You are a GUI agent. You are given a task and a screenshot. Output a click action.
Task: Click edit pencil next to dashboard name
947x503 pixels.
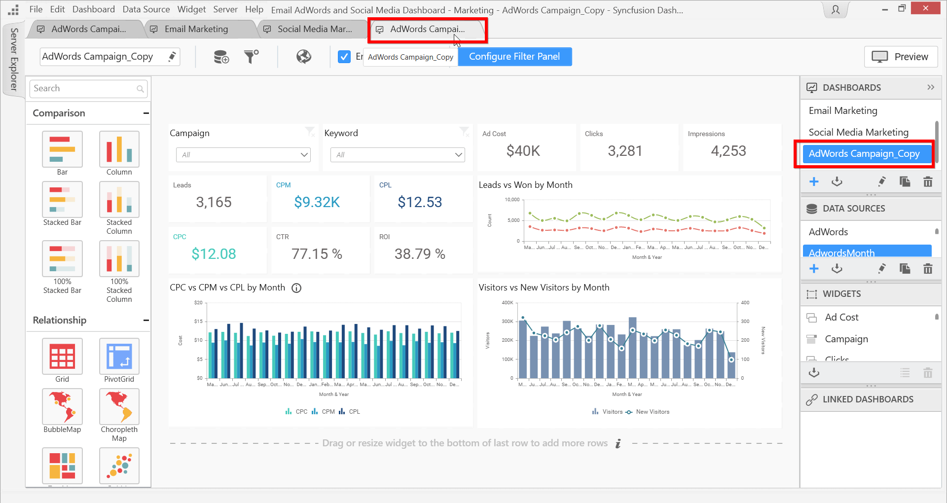tap(172, 57)
